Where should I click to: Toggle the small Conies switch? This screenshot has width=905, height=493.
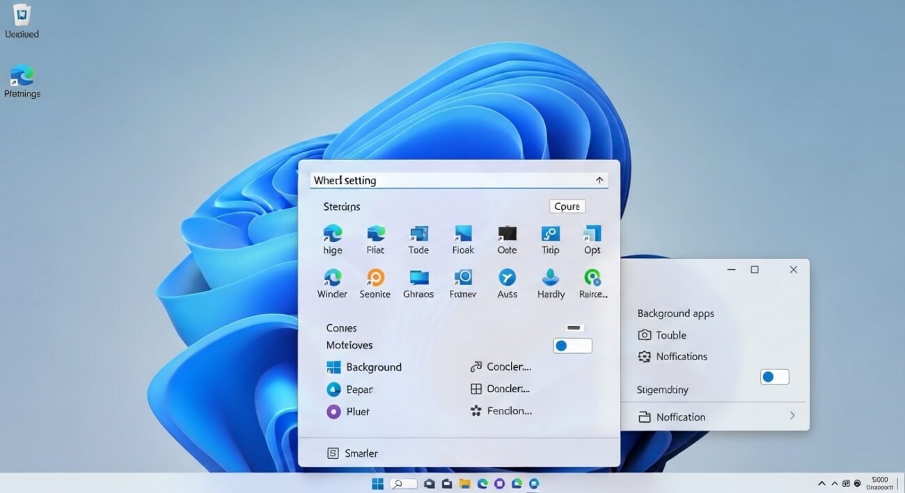pyautogui.click(x=574, y=328)
